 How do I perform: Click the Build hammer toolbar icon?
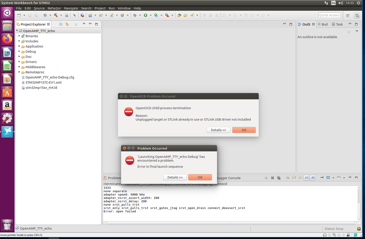click(56, 15)
